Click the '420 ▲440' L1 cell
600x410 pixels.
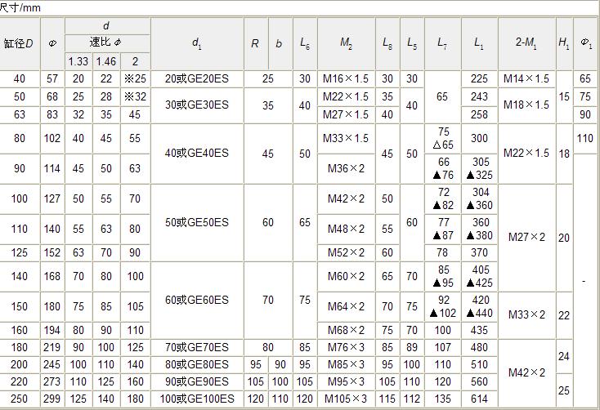click(480, 307)
